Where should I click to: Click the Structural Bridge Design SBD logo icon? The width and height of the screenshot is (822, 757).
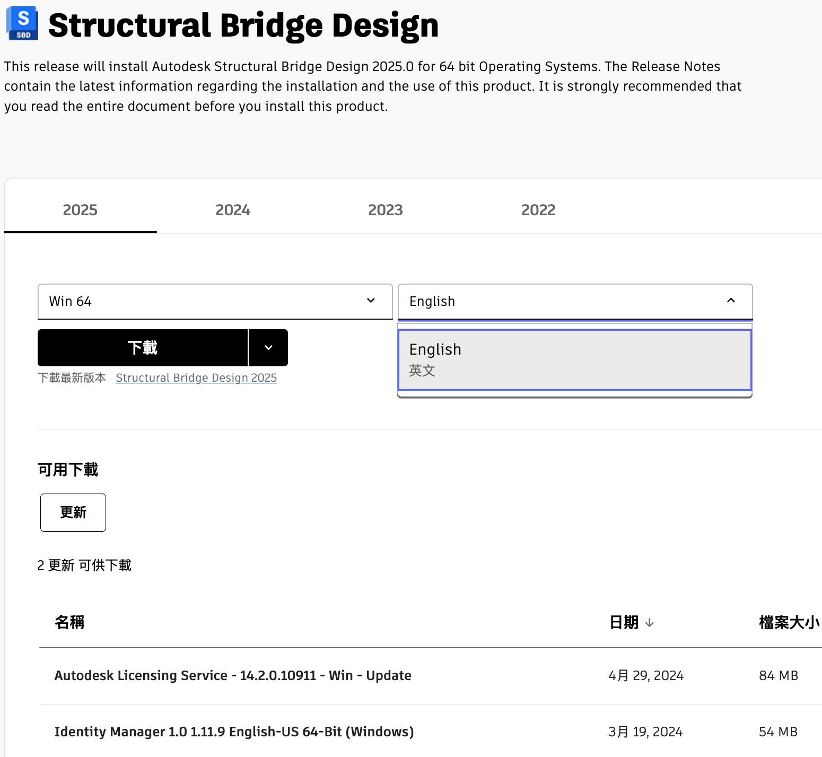coord(22,24)
